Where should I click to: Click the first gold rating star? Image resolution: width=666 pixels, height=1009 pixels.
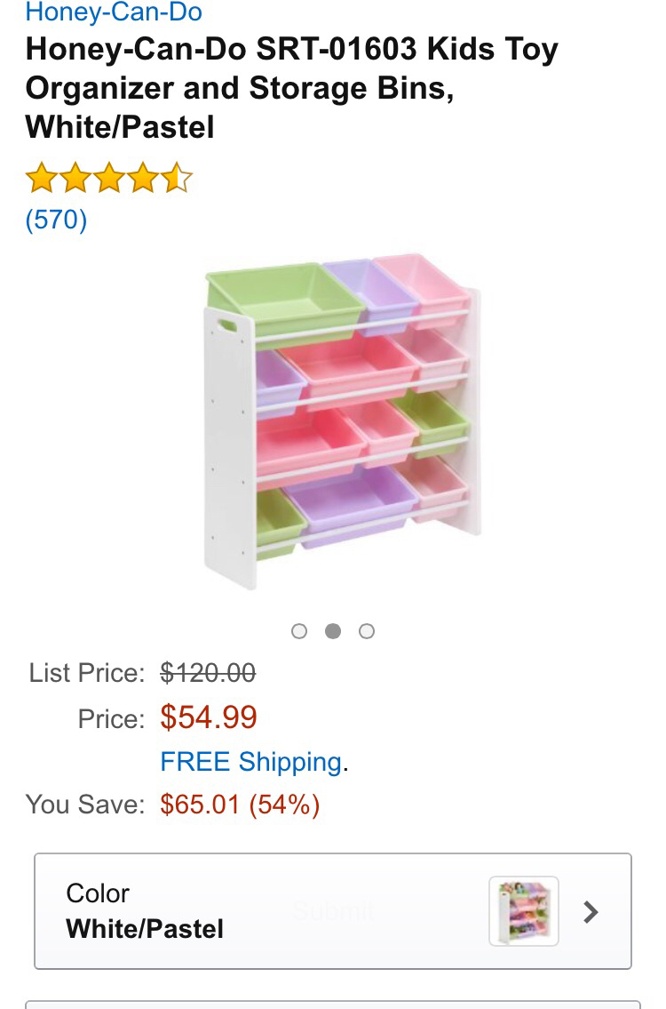point(40,178)
